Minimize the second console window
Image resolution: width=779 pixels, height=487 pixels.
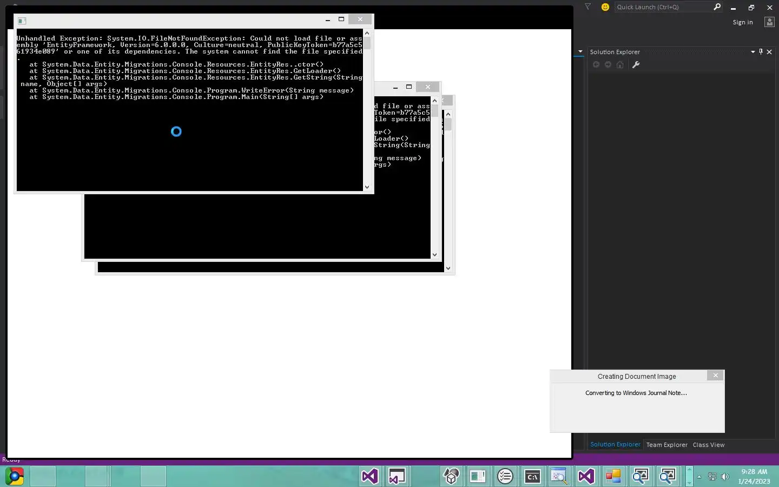click(x=395, y=87)
